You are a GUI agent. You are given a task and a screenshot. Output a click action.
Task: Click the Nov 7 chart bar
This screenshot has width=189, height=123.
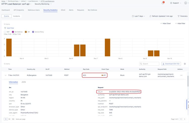(108, 48)
